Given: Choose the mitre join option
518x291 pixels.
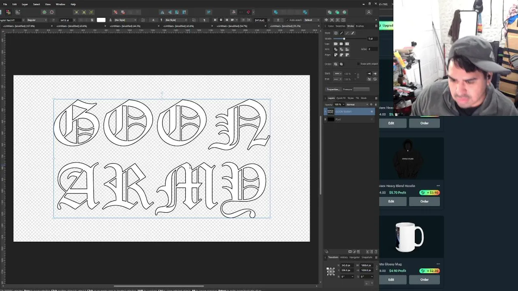Looking at the screenshot, I should pos(347,49).
